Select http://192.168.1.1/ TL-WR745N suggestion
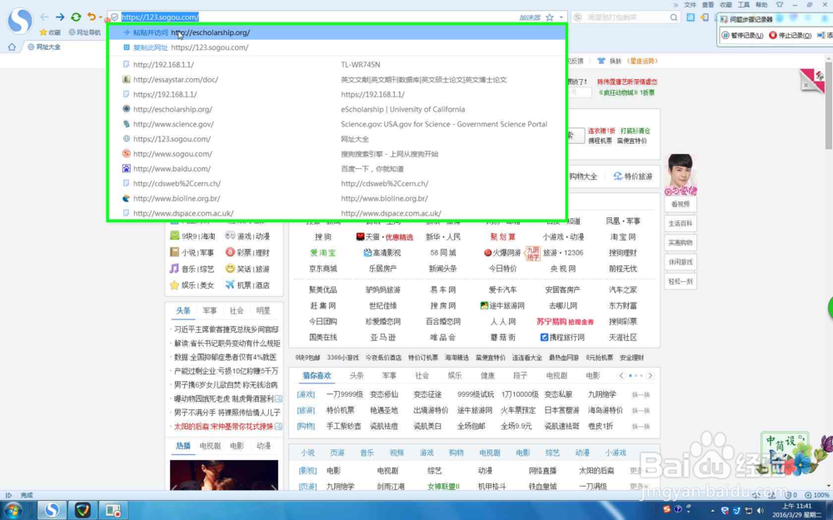 coord(337,65)
